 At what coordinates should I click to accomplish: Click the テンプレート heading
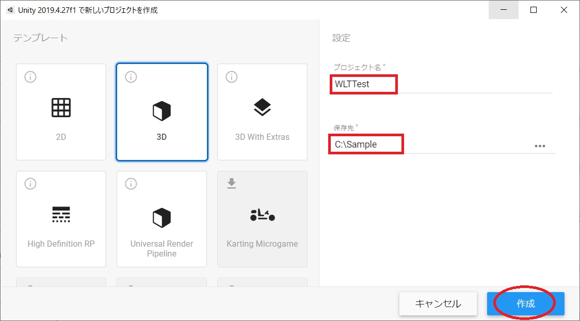coord(41,38)
